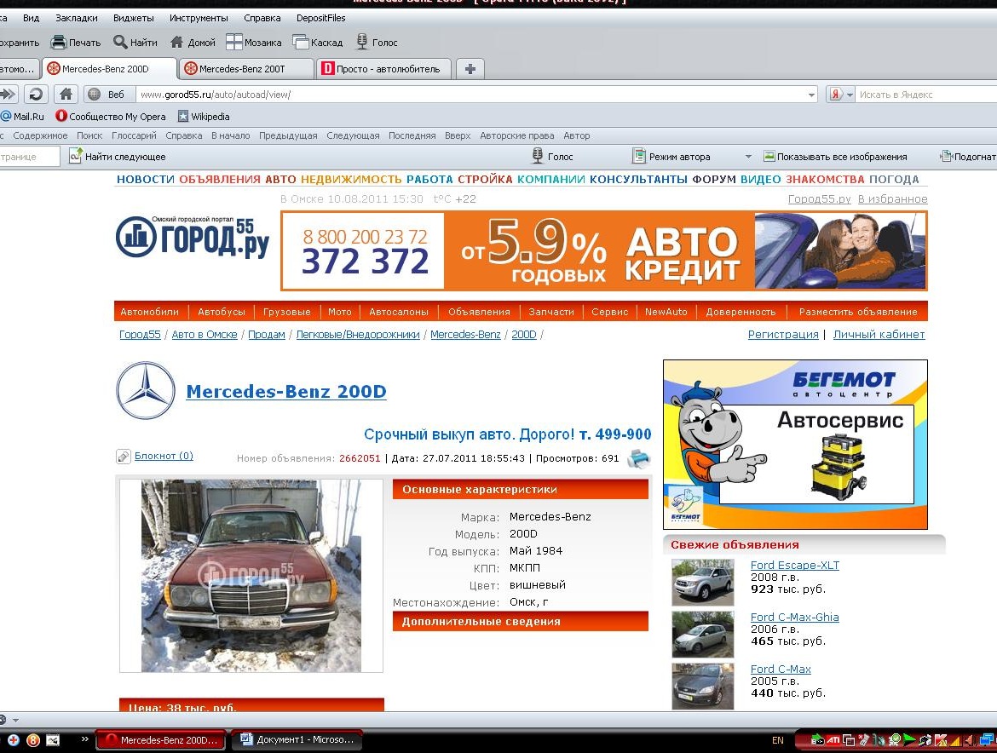Click the Найти magnifier toolbar icon
The height and width of the screenshot is (753, 997).
pyautogui.click(x=121, y=42)
